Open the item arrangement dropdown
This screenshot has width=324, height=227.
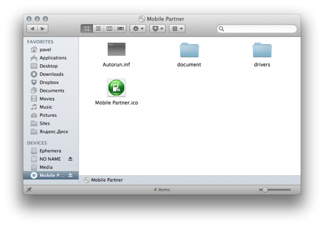177,29
